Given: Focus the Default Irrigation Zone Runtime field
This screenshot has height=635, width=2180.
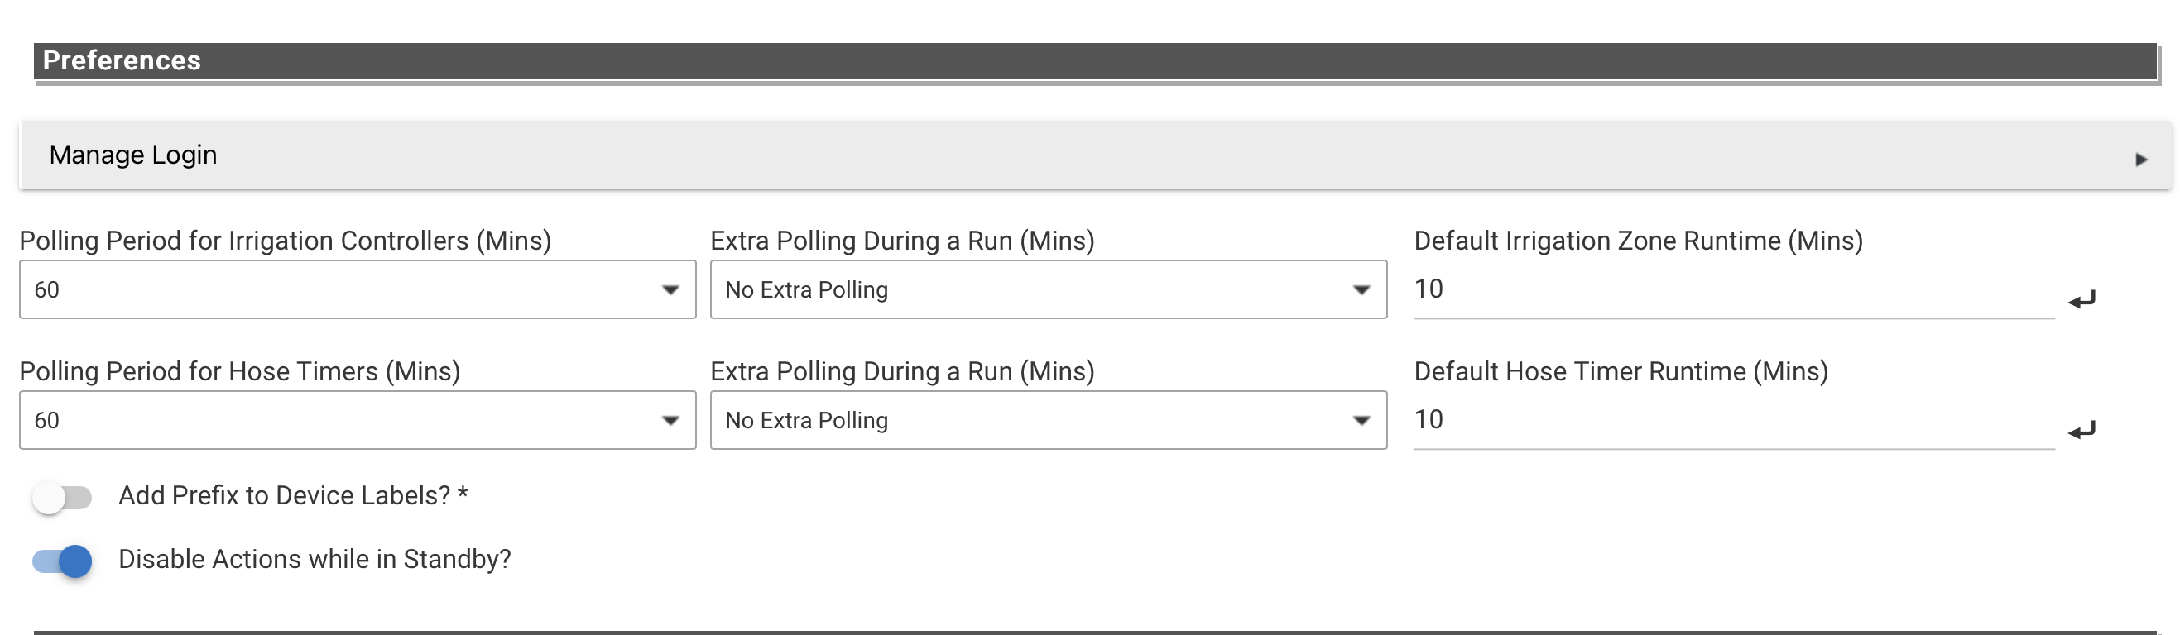Looking at the screenshot, I should (1733, 290).
